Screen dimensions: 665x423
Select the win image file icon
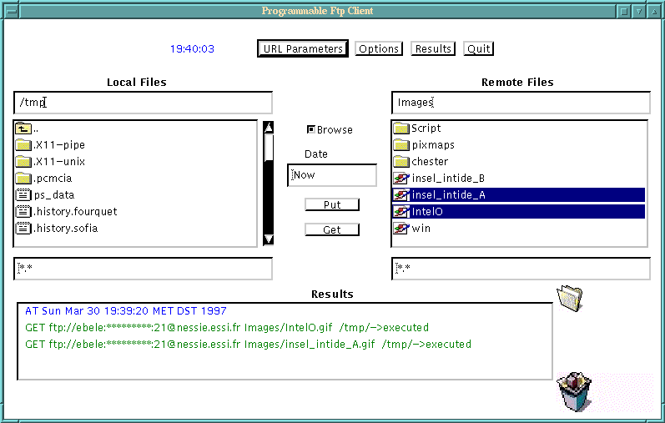click(x=401, y=229)
